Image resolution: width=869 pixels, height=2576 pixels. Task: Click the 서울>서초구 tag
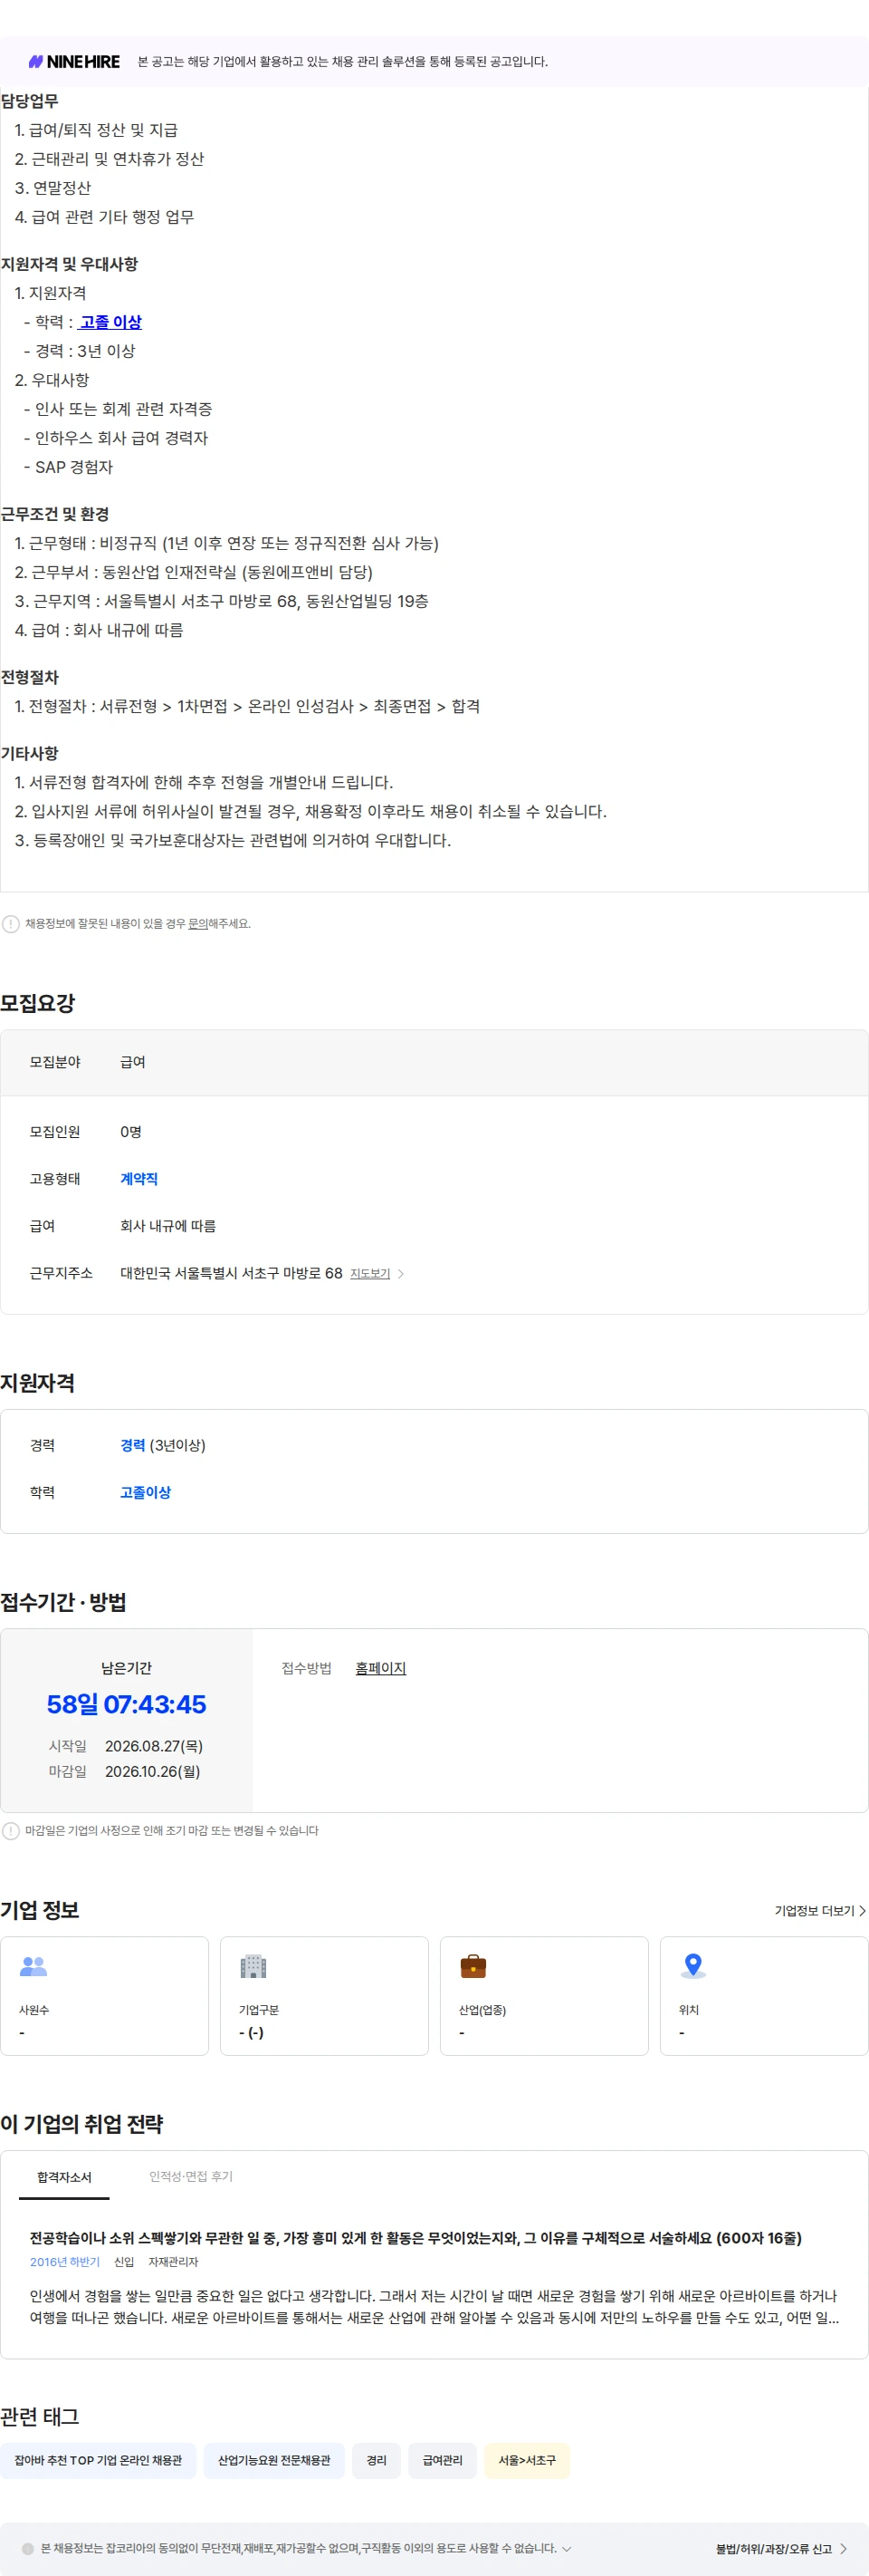[528, 2460]
